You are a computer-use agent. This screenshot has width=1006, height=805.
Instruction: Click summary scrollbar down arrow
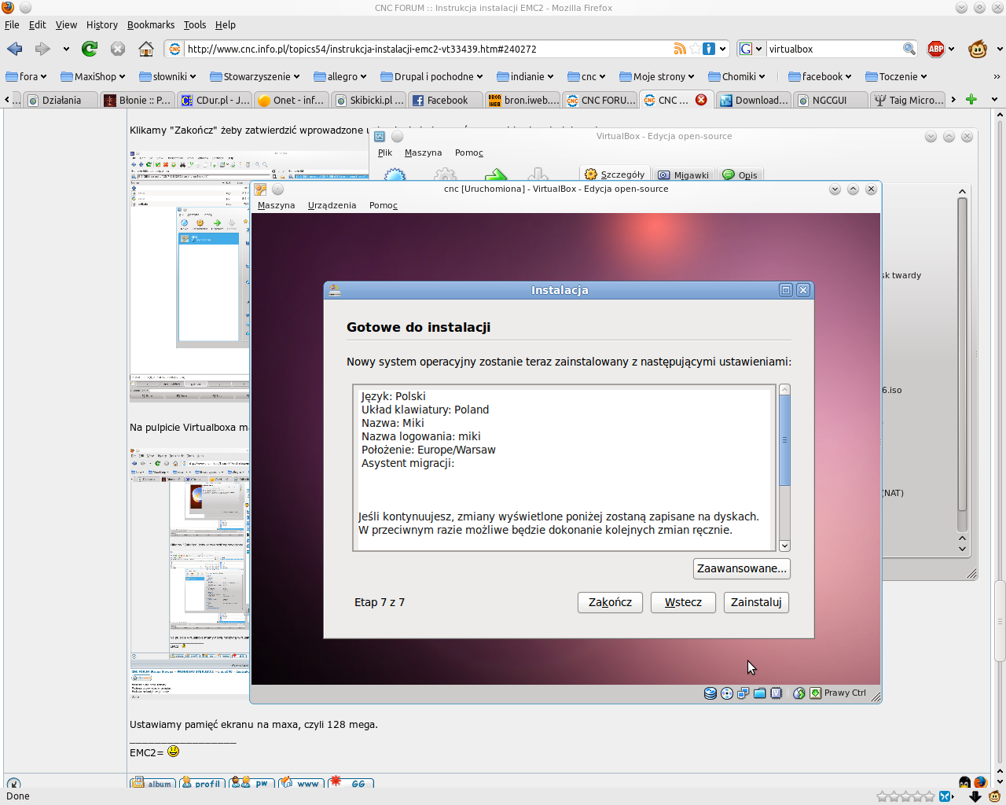(784, 546)
